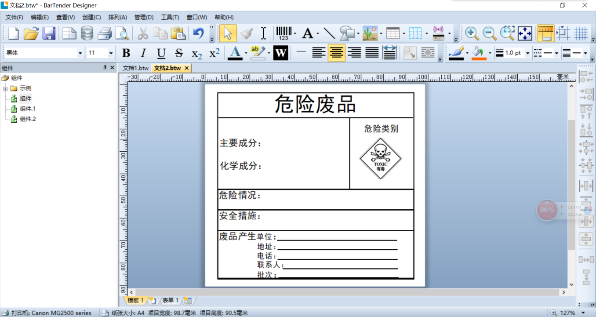Create a new document with the blank page icon

pos(14,33)
